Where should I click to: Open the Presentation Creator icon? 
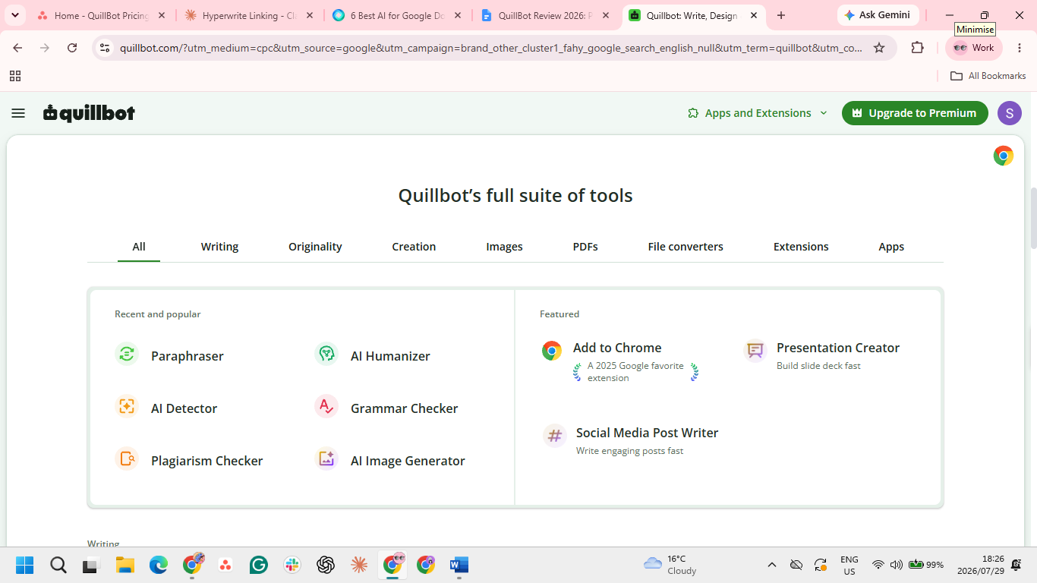[755, 350]
